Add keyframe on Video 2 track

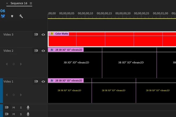[x=14, y=64]
